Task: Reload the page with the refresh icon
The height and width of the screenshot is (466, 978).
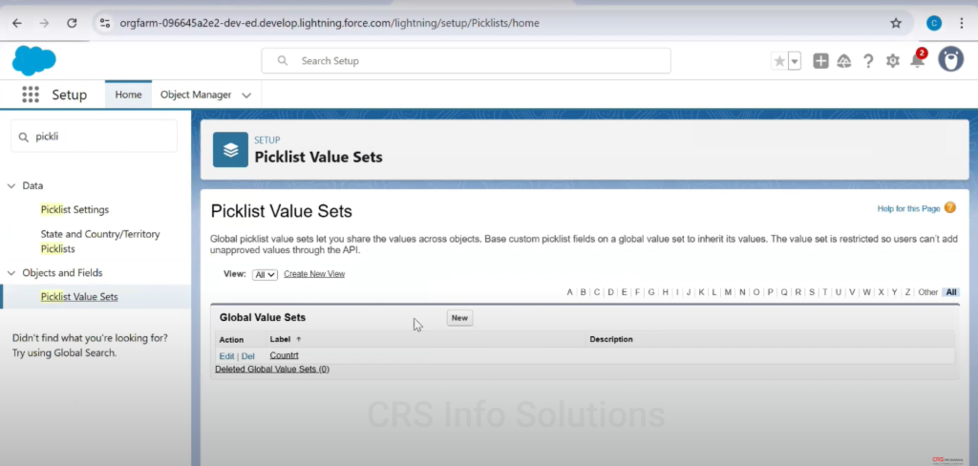Action: 72,23
